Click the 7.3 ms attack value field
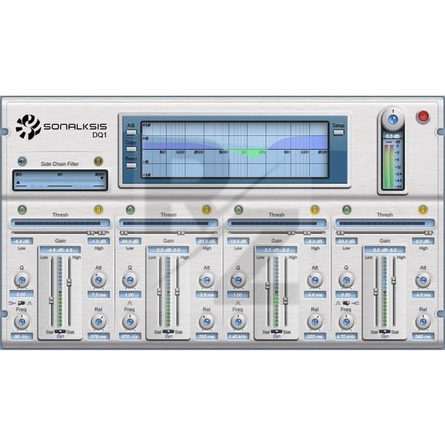445x445 pixels. (x=99, y=295)
